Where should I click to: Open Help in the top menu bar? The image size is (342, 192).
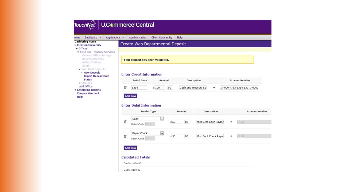tap(180, 38)
